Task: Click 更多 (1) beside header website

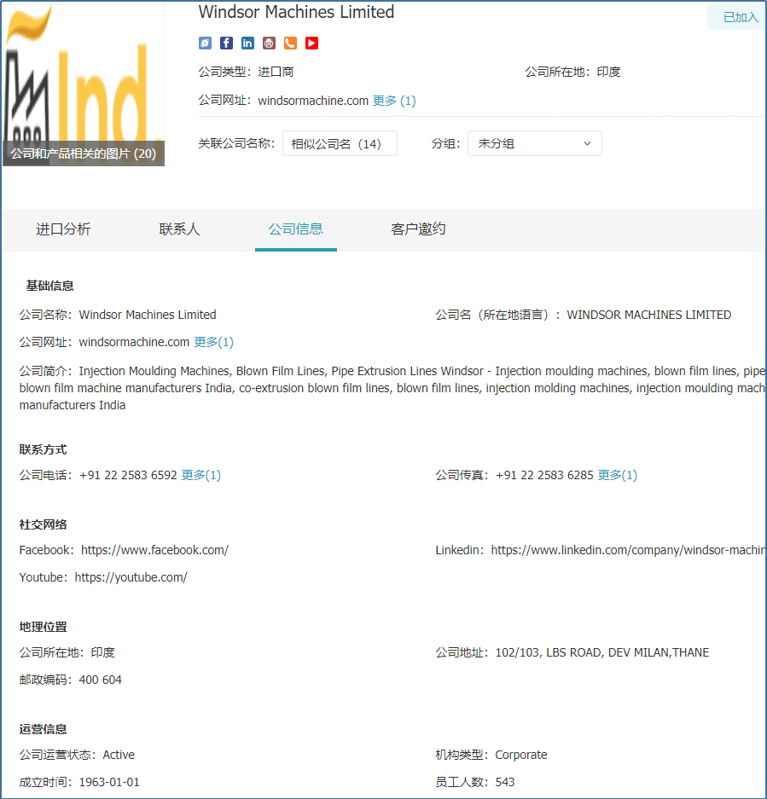Action: pyautogui.click(x=394, y=101)
